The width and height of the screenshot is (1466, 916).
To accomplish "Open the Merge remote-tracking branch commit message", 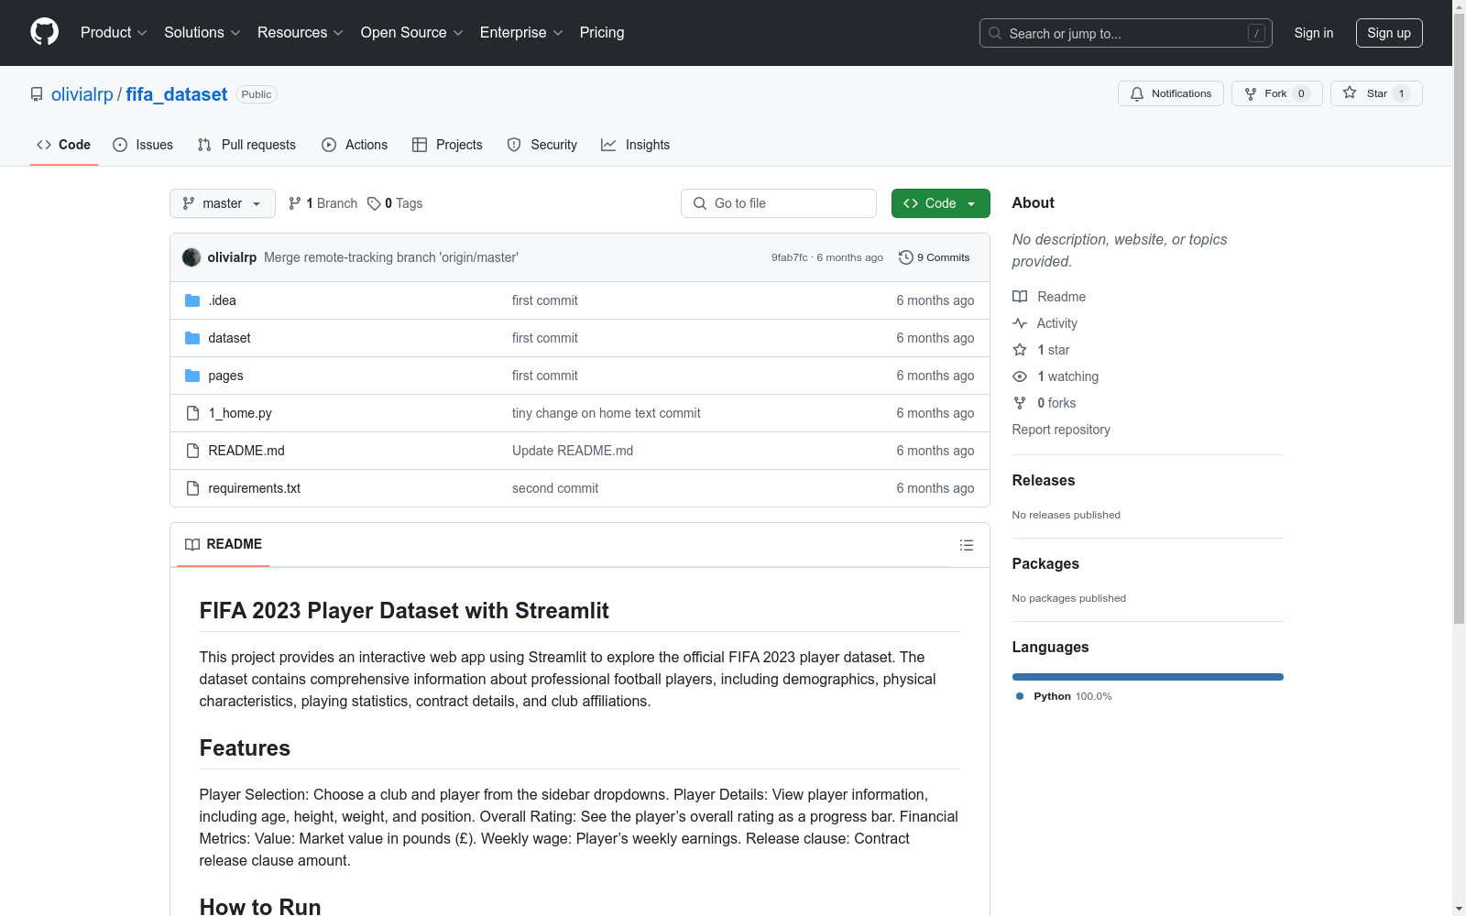I will 391,257.
